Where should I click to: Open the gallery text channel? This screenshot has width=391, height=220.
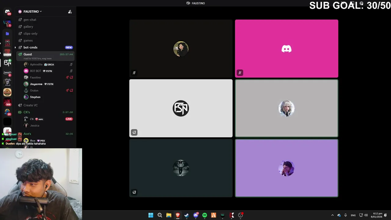point(45,27)
